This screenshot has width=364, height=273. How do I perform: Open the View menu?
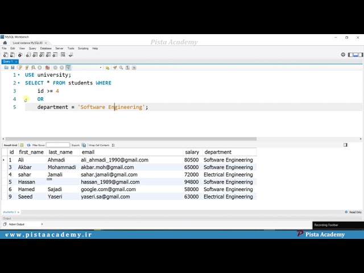coord(22,48)
